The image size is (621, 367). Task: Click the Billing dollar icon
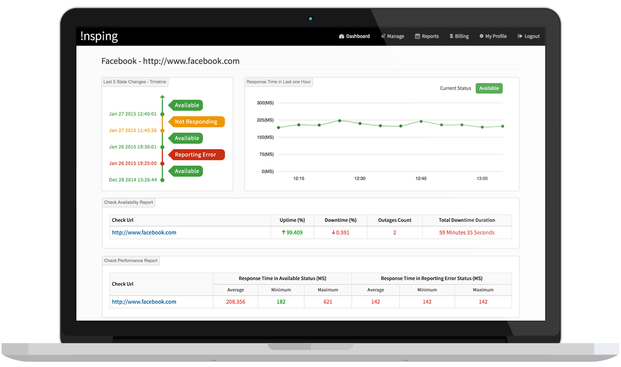[x=451, y=36]
